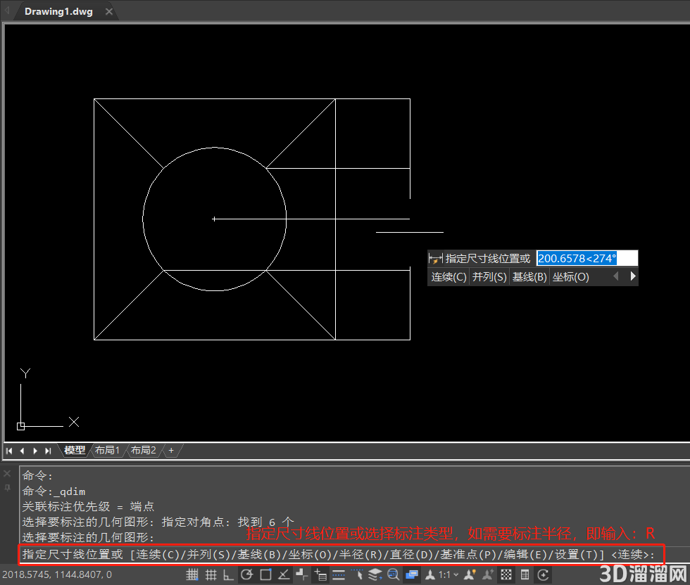
Task: Click the table-style status bar icon
Action: click(x=525, y=574)
